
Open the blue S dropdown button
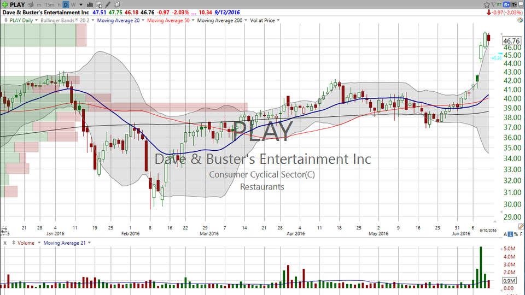coord(506,5)
